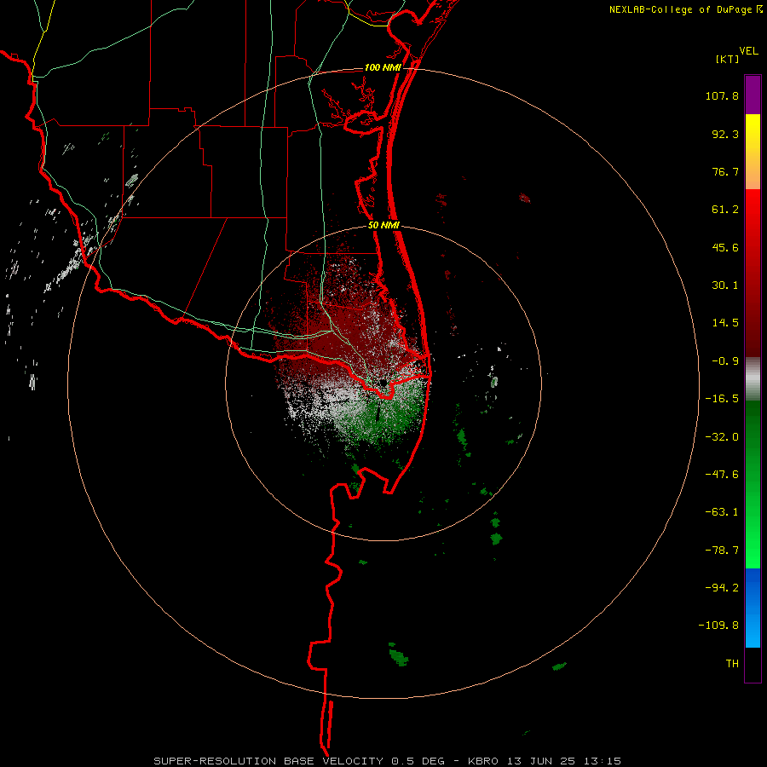
Task: Click the 61.2 legend value
Action: pos(725,210)
